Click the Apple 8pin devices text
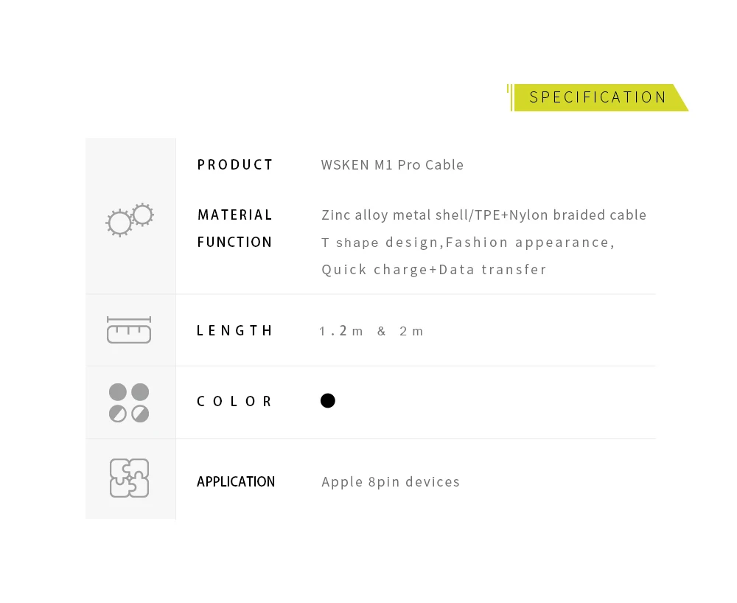This screenshot has width=737, height=603. tap(391, 482)
